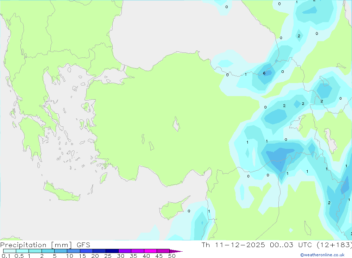Click the 0.1–0.5 mm lightest cyan legend swatch
The image size is (352, 258).
pyautogui.click(x=10, y=251)
